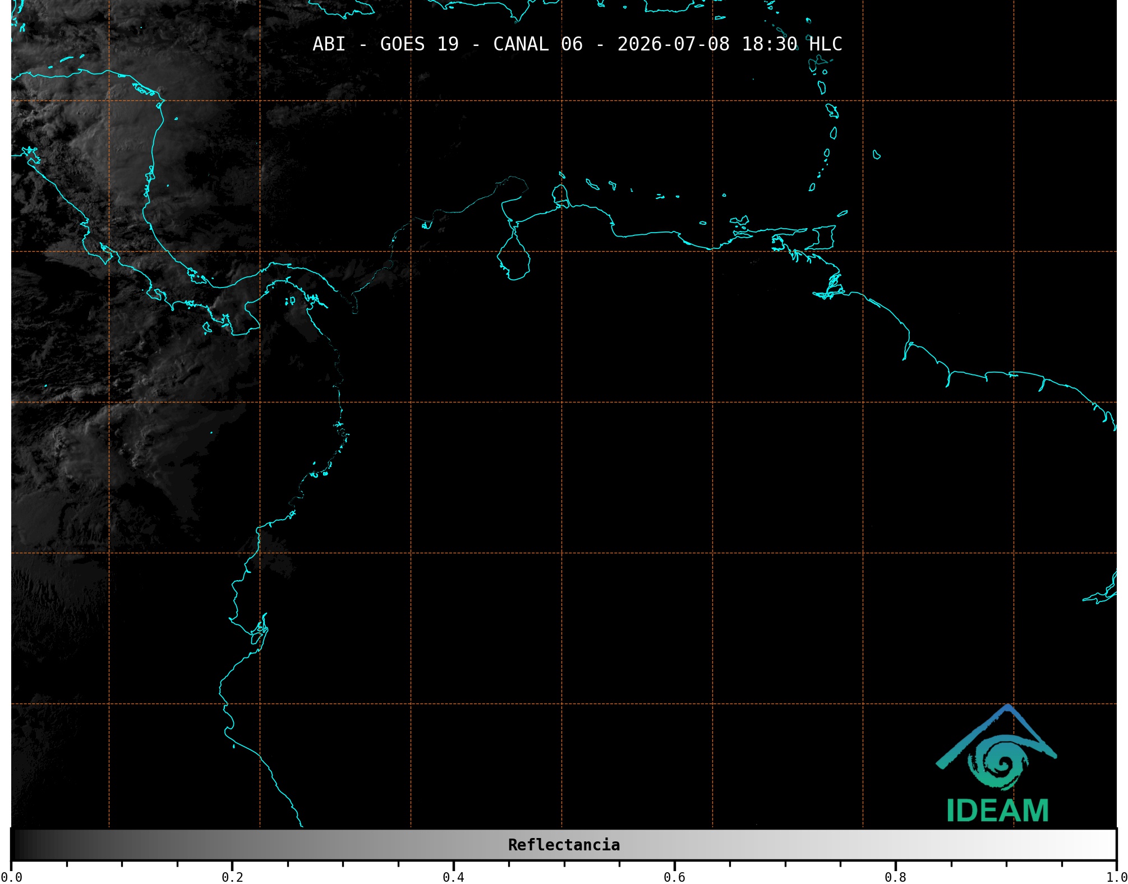
Task: Click the reflectance grayscale colorbar
Action: click(564, 845)
